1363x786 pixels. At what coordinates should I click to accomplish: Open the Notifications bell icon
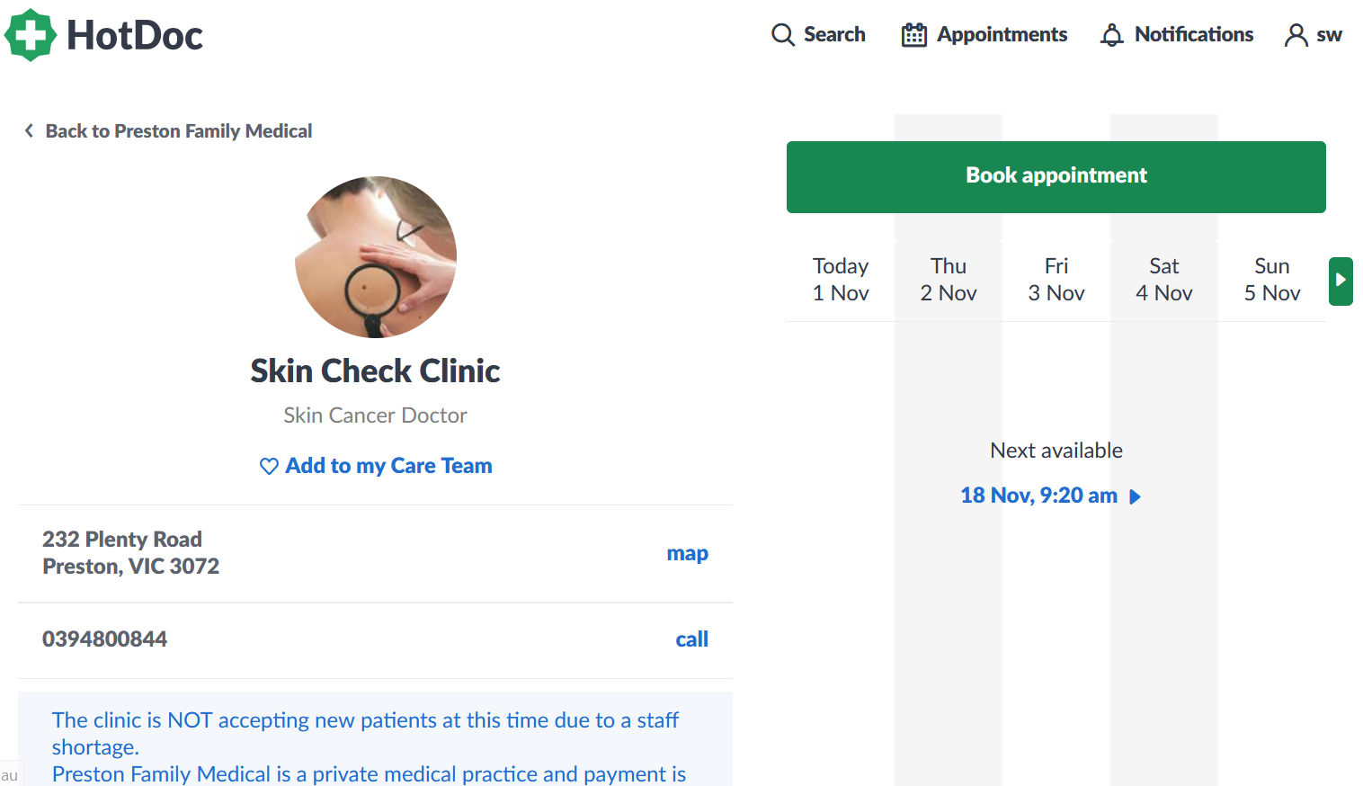pyautogui.click(x=1111, y=34)
